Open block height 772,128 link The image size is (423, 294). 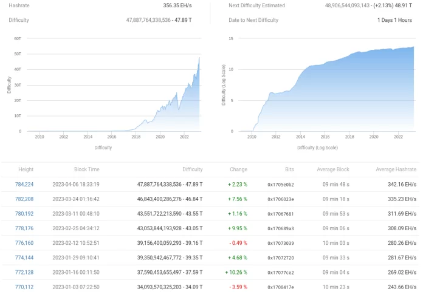tap(24, 272)
